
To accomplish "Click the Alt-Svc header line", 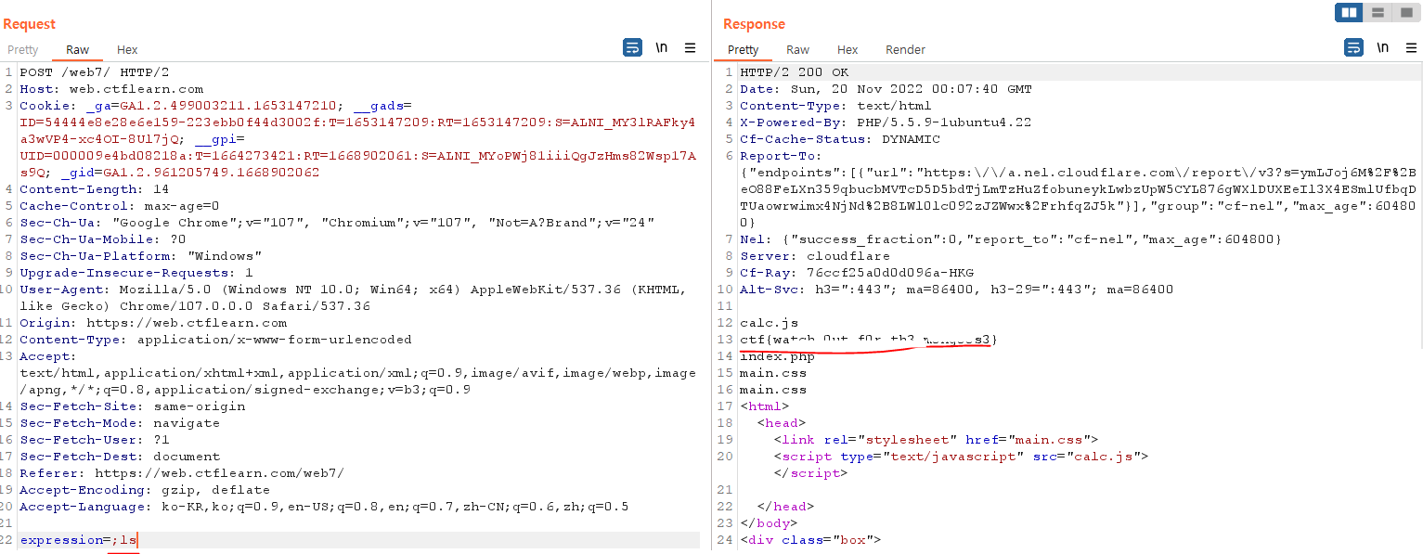I will pos(955,290).
